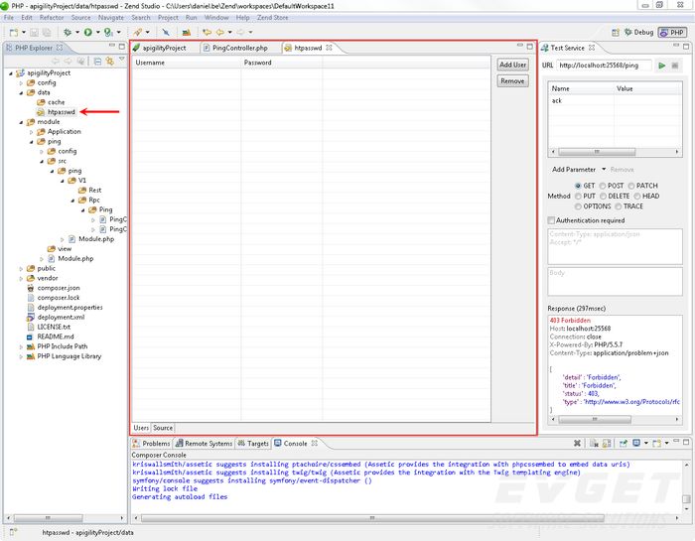Screen dimensions: 695x541
Task: Open the Run button dropdown arrow
Action: point(98,33)
